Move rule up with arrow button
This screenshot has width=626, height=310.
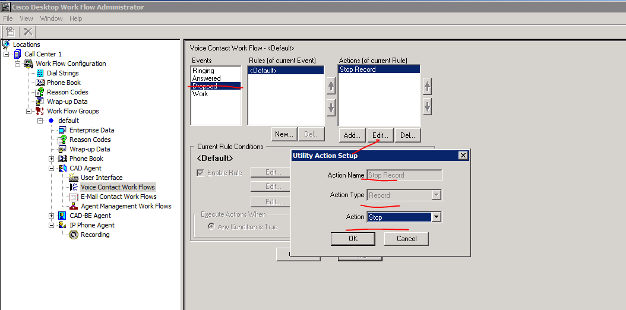(x=331, y=86)
